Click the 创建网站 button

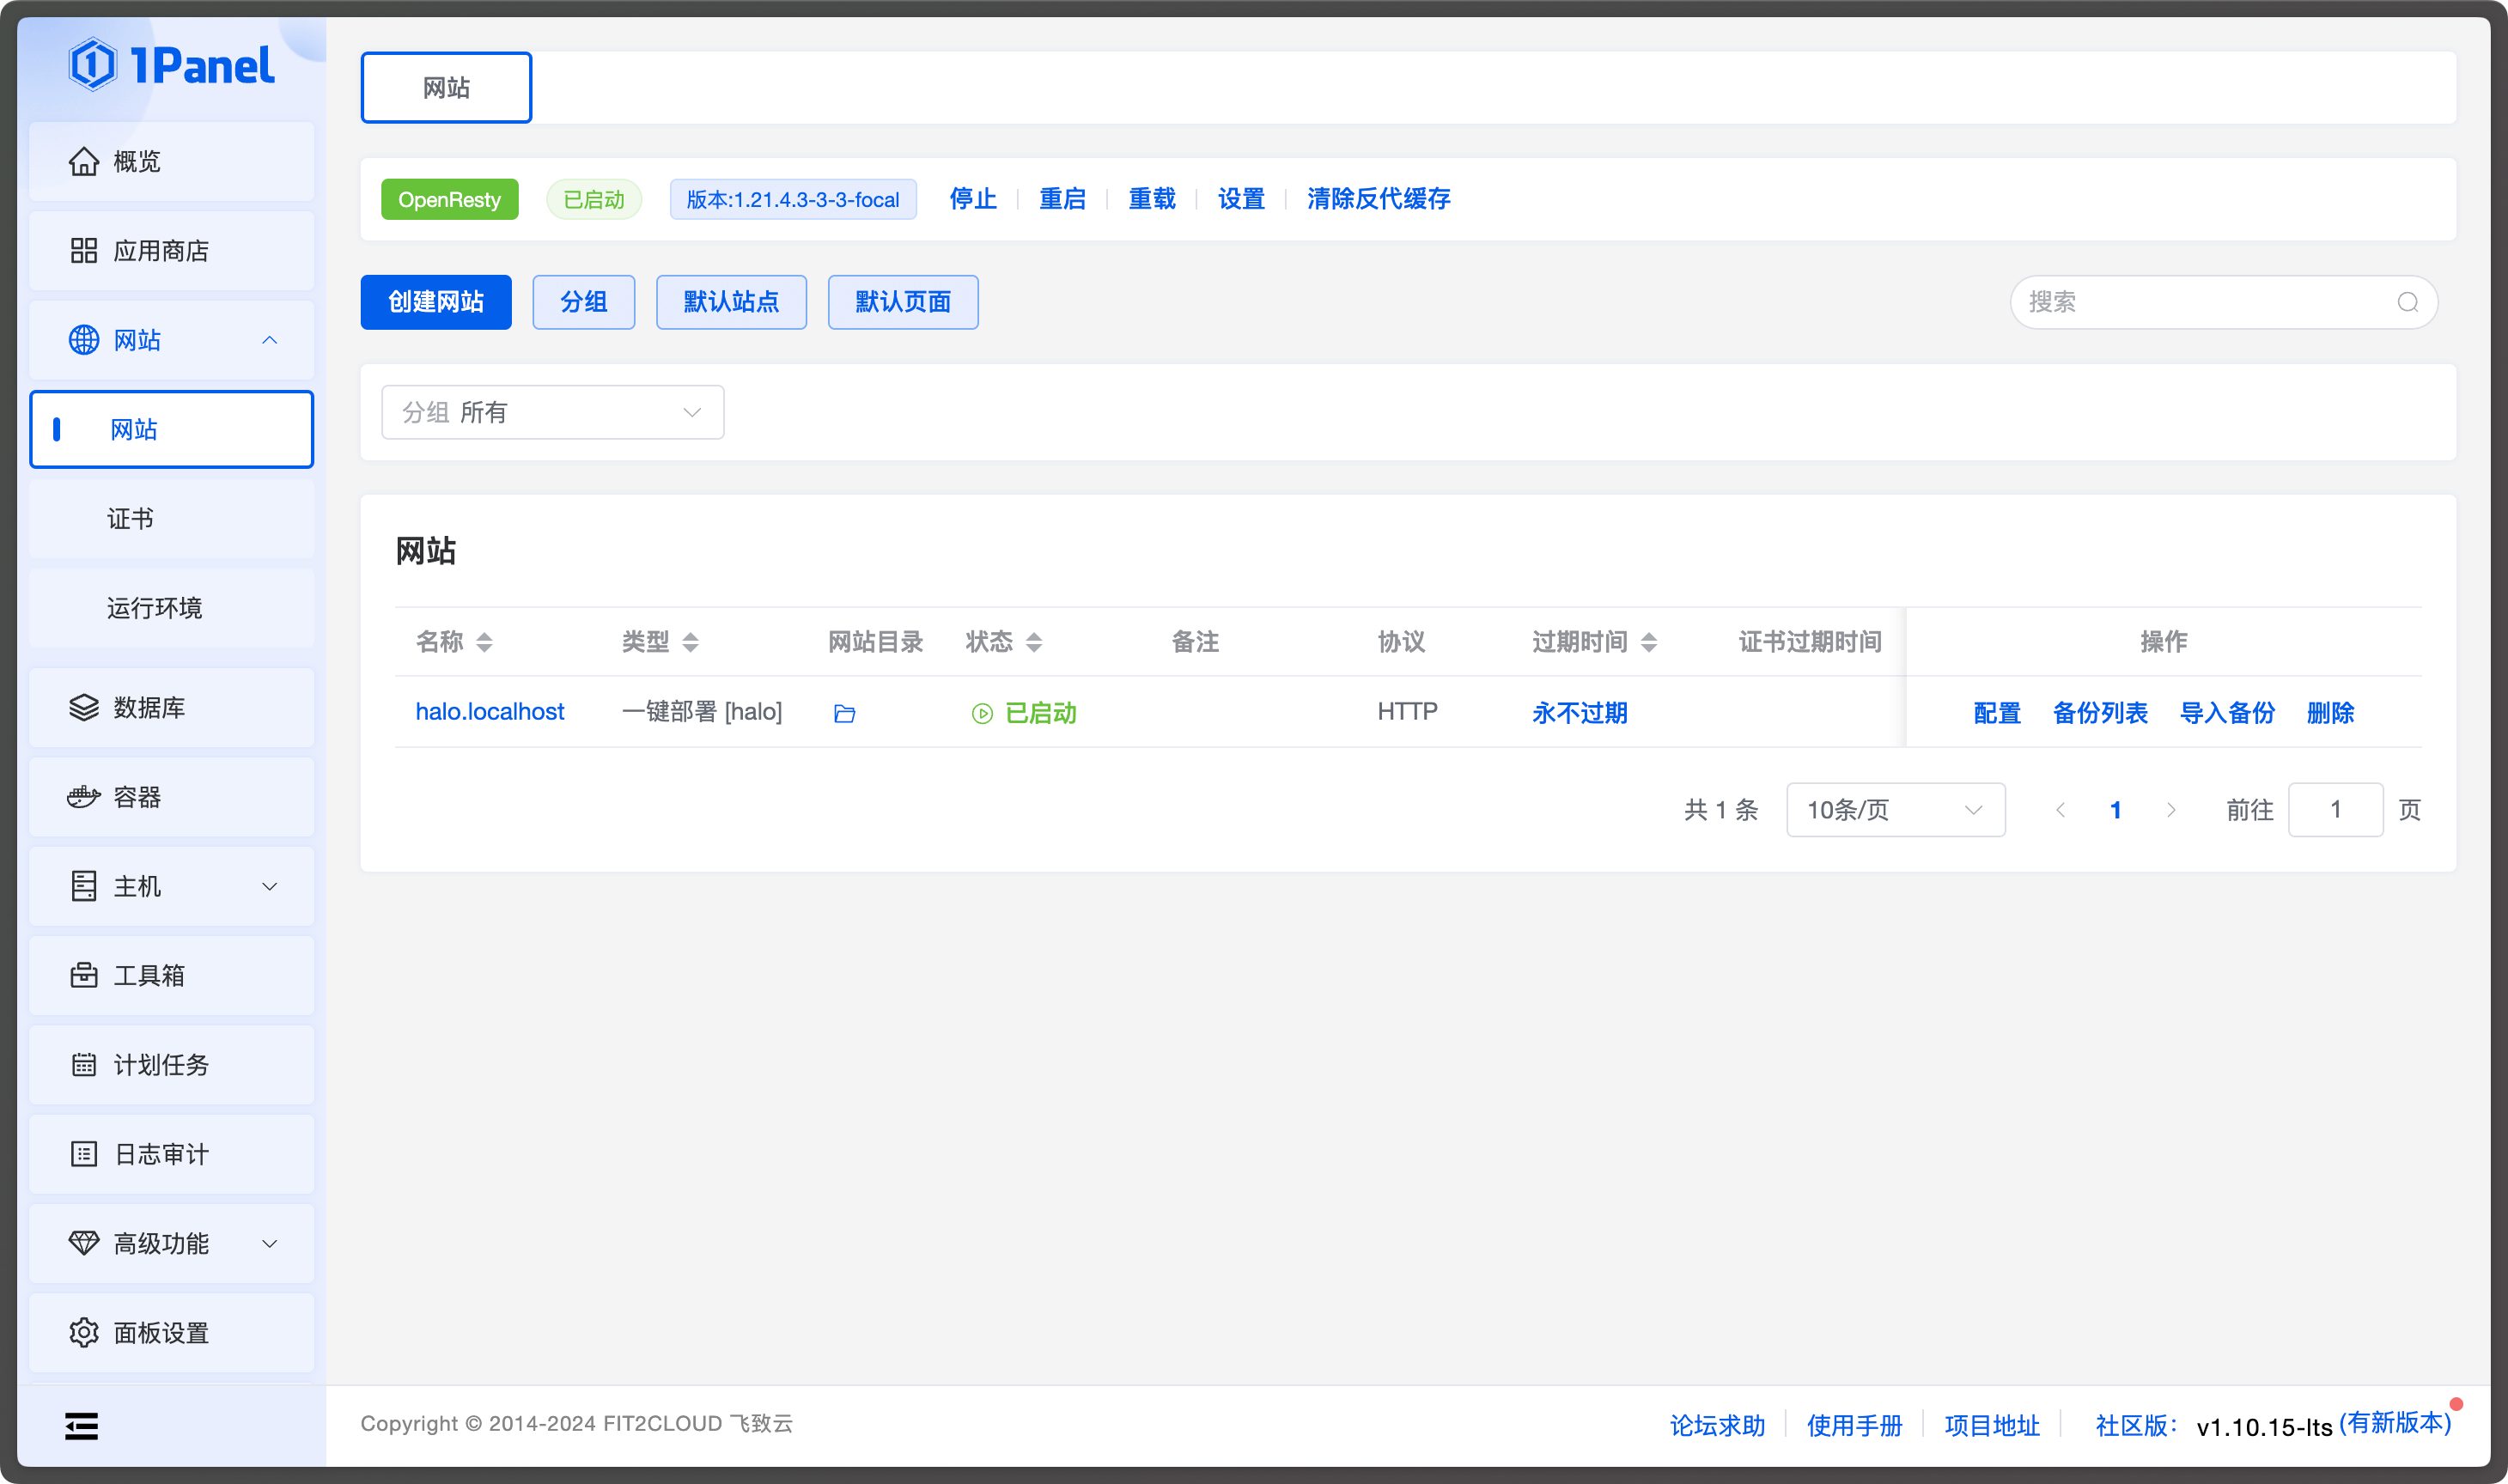(x=436, y=302)
